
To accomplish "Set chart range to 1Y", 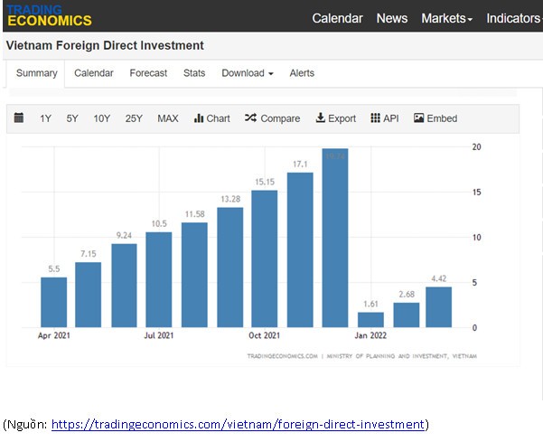I will [45, 118].
